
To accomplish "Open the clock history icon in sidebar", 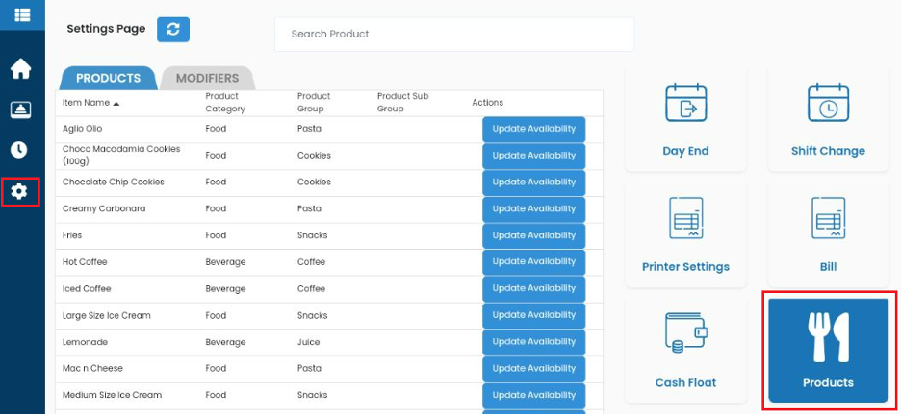I will pos(19,150).
